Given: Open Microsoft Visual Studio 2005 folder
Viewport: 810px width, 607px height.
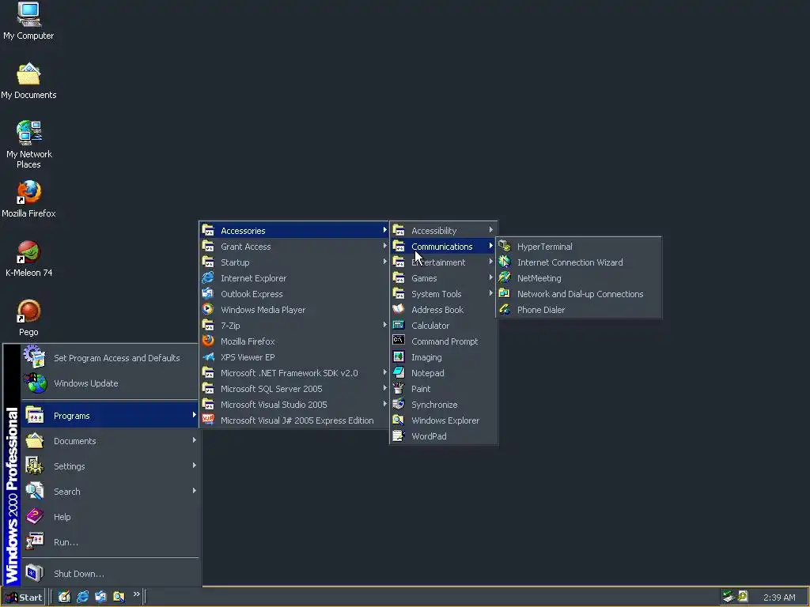Looking at the screenshot, I should pos(294,404).
